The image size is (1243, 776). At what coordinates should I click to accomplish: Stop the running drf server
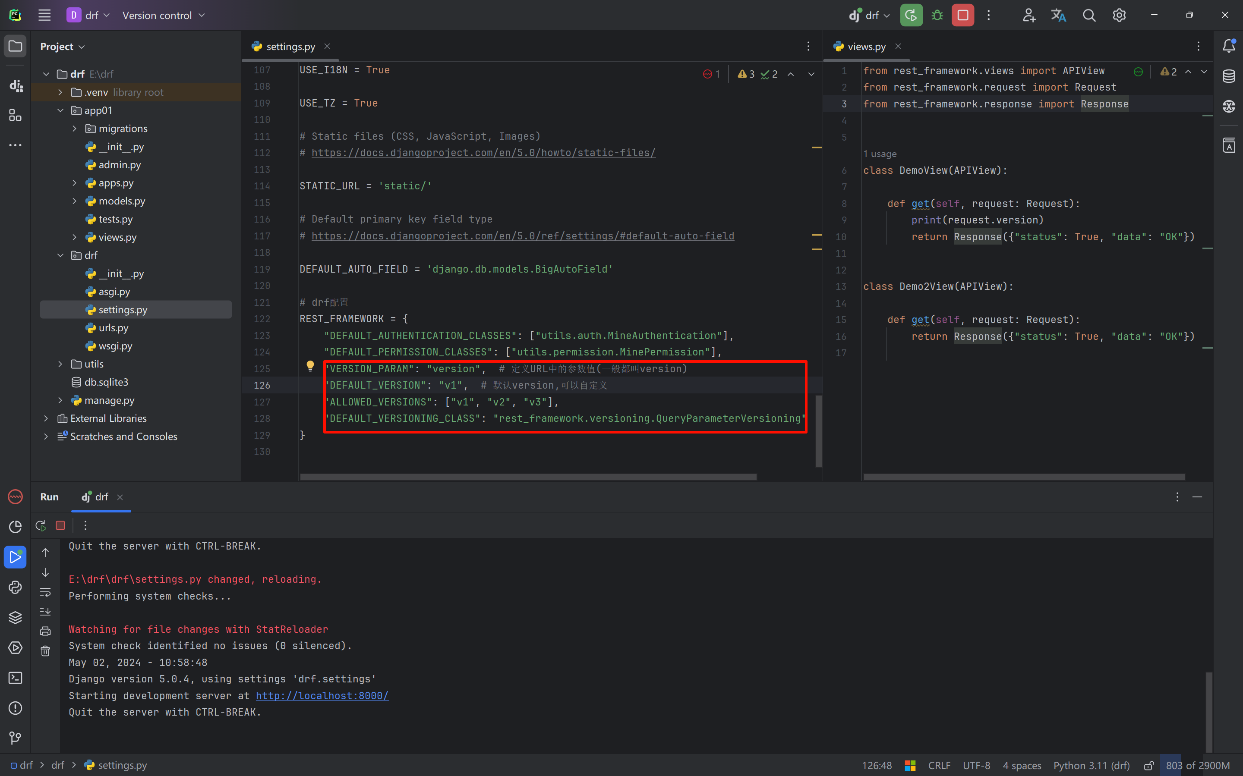[962, 16]
